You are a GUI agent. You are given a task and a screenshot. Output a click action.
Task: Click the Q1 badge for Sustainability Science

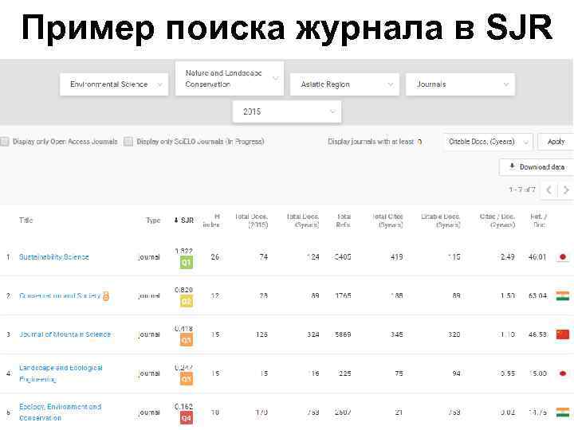point(186,263)
